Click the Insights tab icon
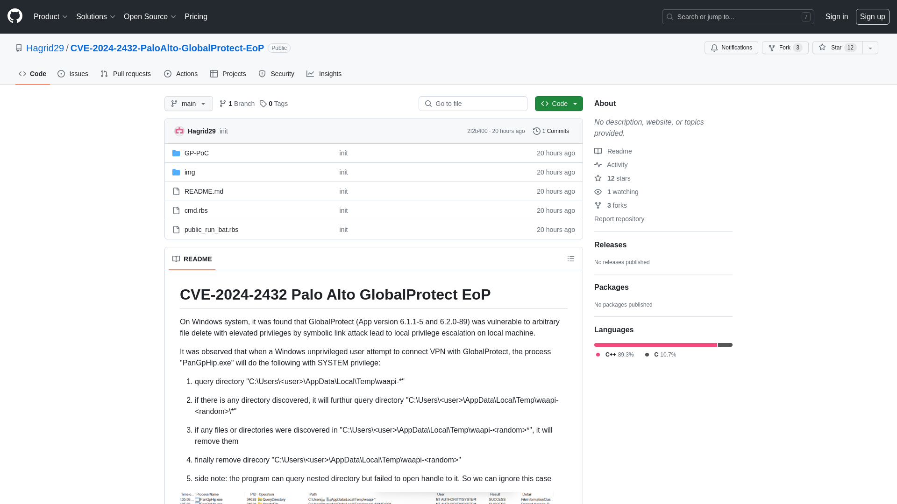Screen dimensions: 897x504 click(311, 74)
